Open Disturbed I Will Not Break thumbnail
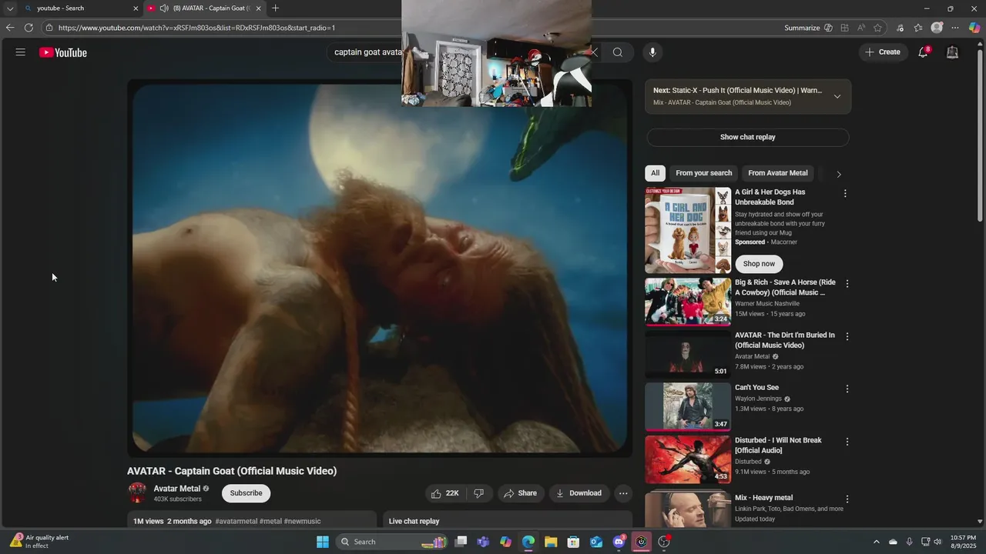Image resolution: width=986 pixels, height=554 pixels. (x=688, y=459)
